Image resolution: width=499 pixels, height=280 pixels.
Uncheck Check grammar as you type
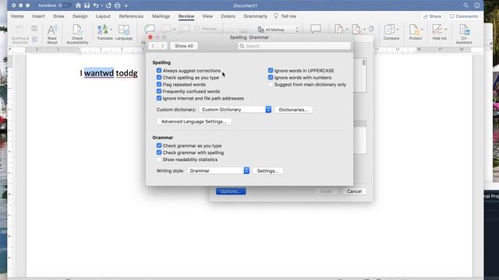(159, 145)
